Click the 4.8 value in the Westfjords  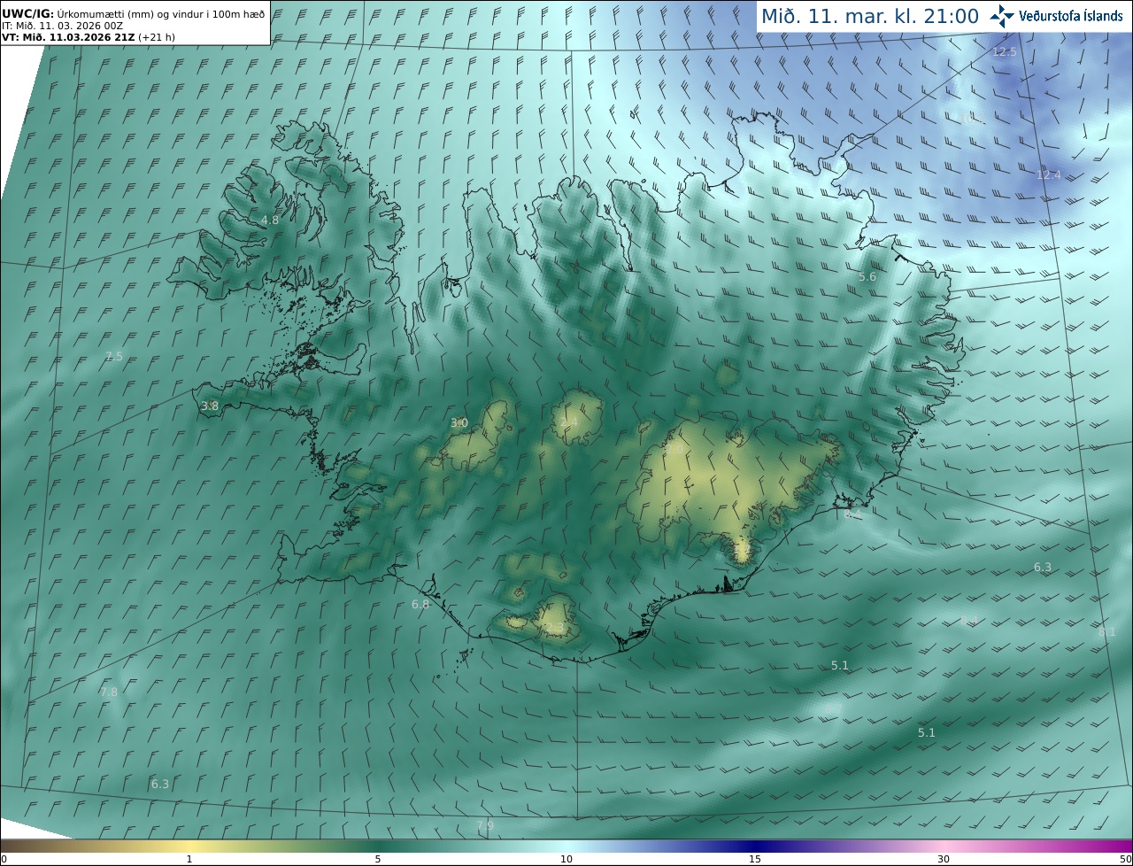(270, 220)
